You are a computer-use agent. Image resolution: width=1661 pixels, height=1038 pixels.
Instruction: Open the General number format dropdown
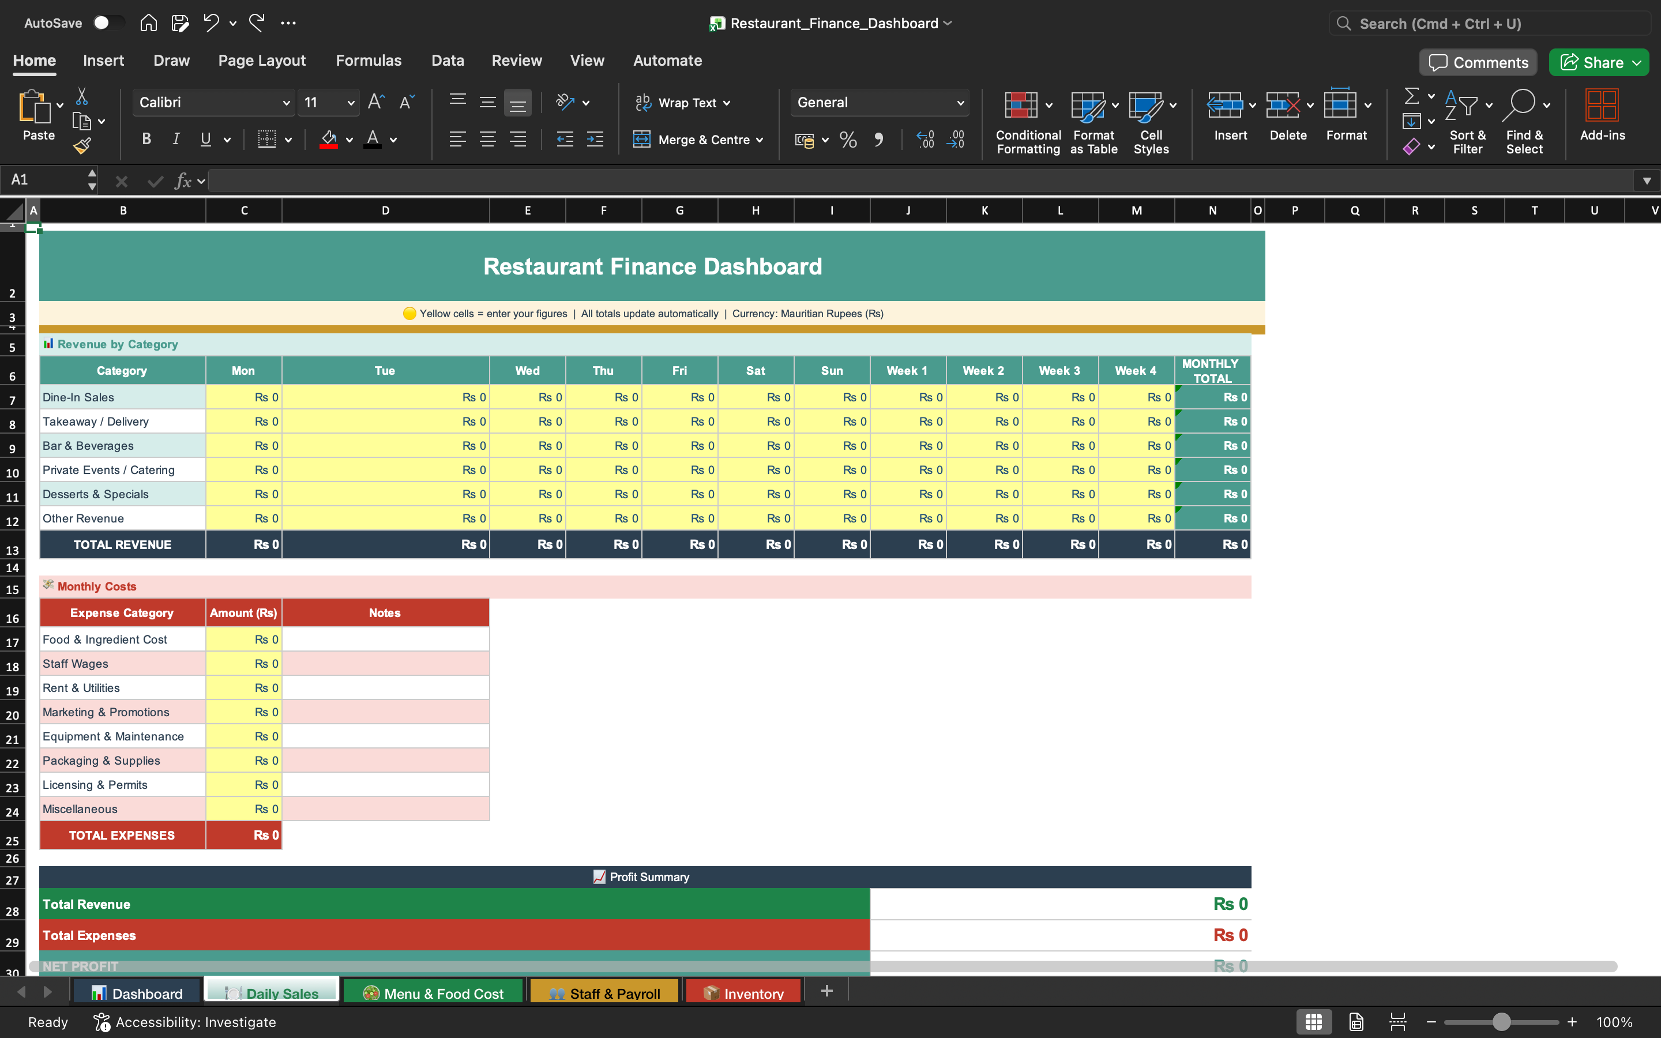[960, 103]
